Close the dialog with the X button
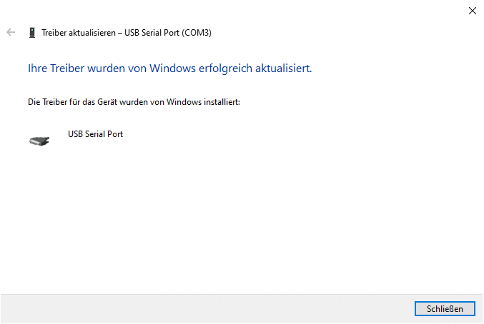 coord(472,11)
